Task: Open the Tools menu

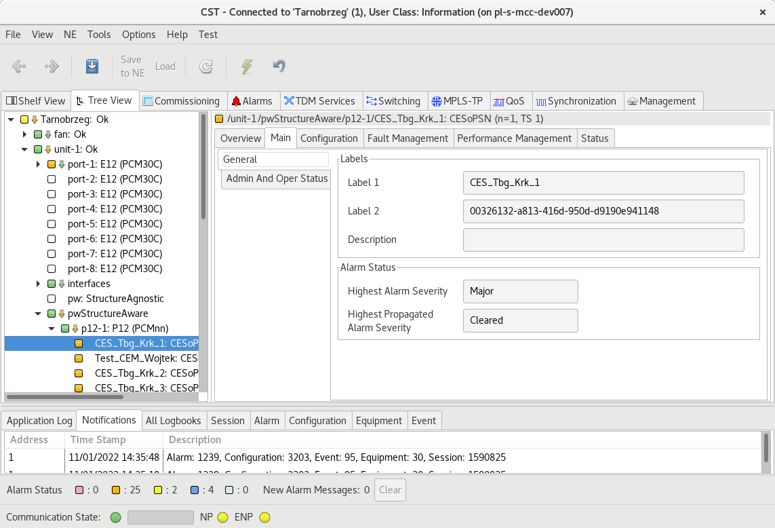Action: [x=99, y=35]
